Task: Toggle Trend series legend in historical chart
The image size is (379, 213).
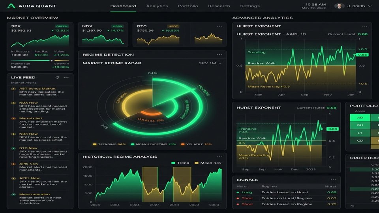Action: point(173,163)
